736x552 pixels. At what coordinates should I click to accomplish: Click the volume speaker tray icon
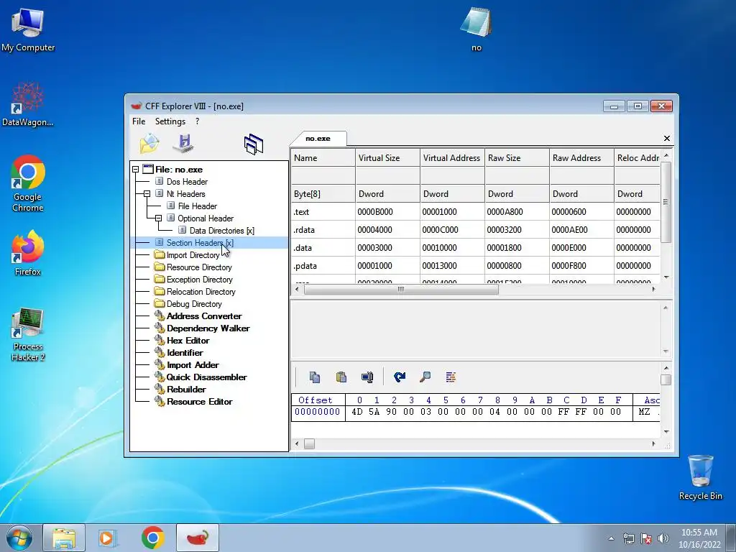(x=663, y=538)
